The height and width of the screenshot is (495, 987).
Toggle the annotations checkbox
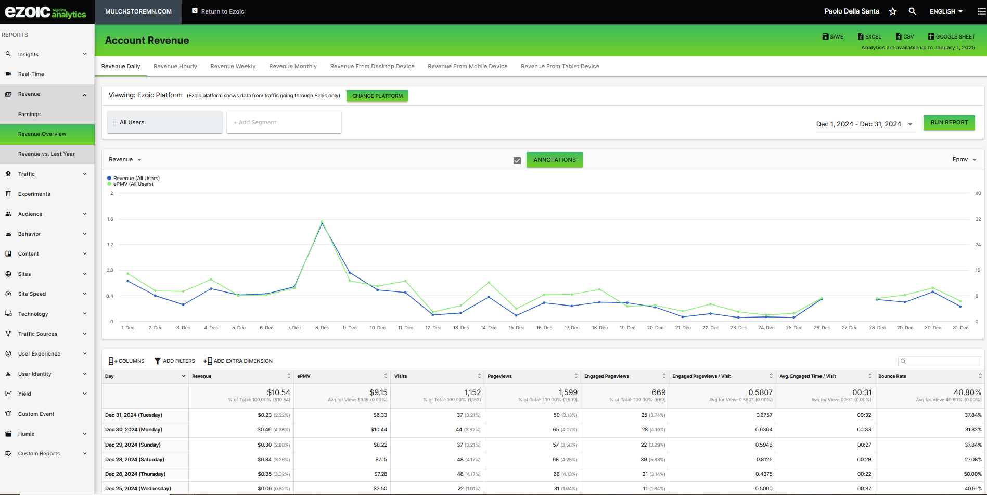[x=517, y=160]
